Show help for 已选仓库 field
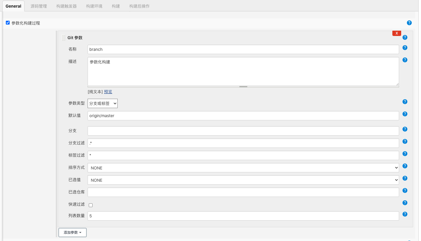This screenshot has height=241, width=421. click(x=405, y=190)
